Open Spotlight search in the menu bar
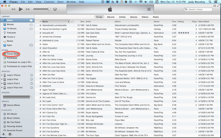The image size is (221, 138). [x=210, y=2]
